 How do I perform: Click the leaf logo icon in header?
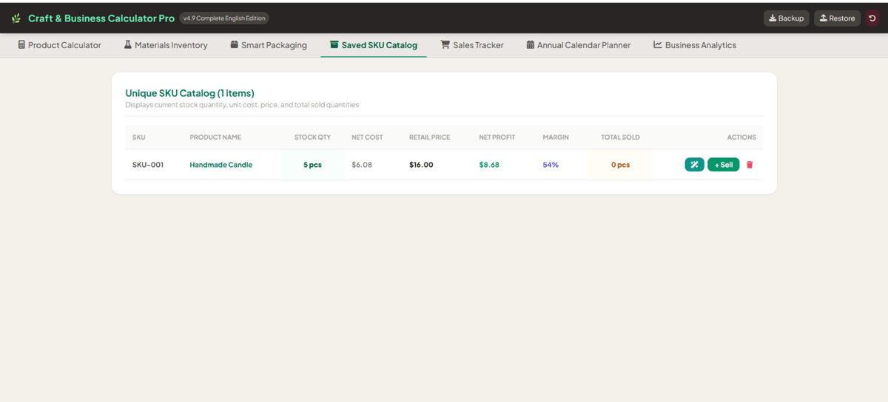[16, 18]
